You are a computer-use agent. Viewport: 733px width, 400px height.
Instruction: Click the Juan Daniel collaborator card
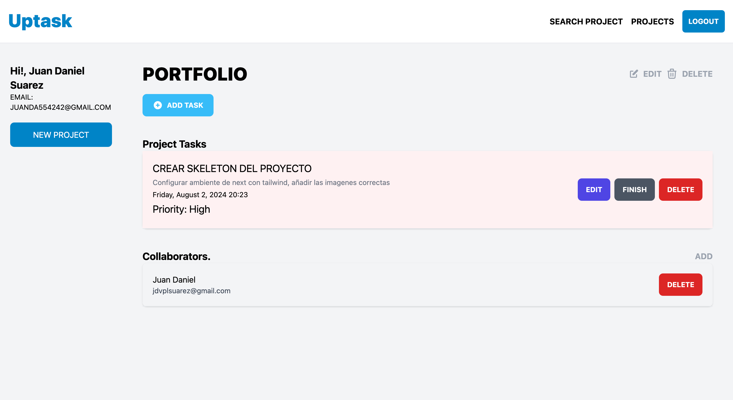tap(427, 284)
